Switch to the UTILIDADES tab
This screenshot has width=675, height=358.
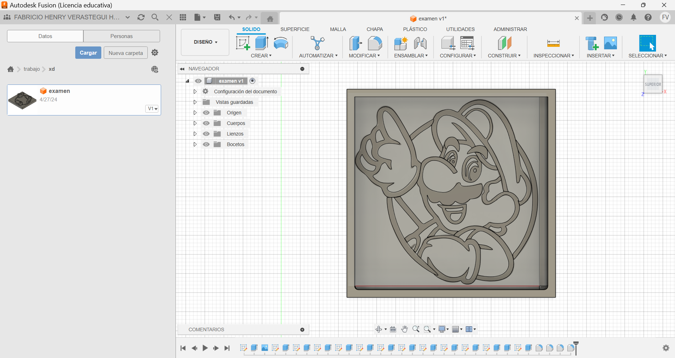coord(460,29)
